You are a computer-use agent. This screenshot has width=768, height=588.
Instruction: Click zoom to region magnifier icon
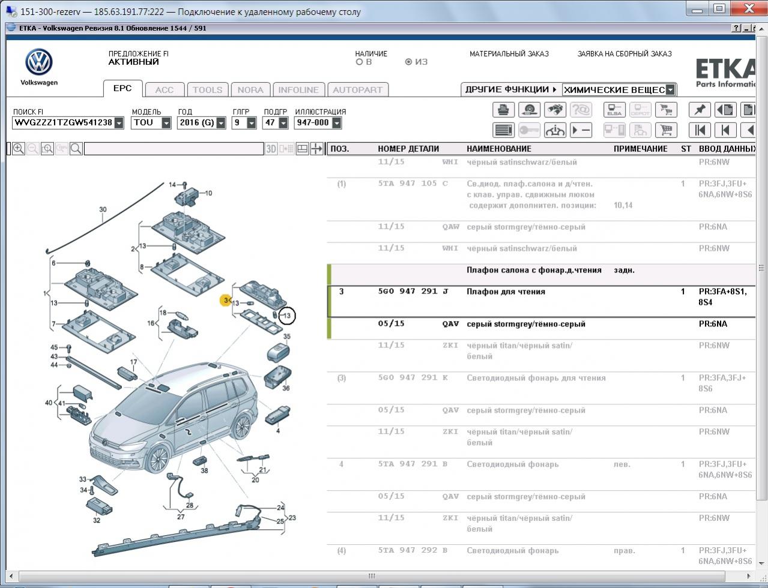(x=47, y=149)
